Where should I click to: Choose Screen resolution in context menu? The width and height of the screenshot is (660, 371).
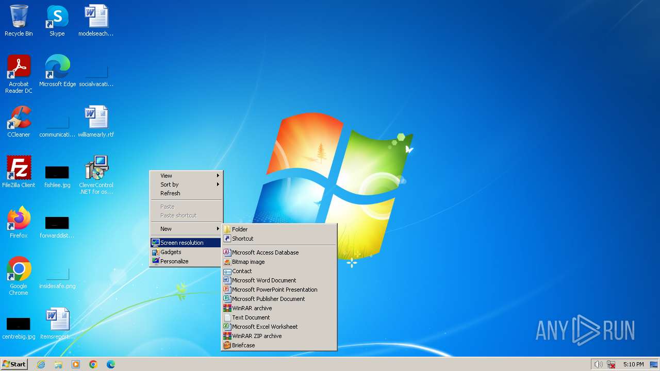point(186,243)
